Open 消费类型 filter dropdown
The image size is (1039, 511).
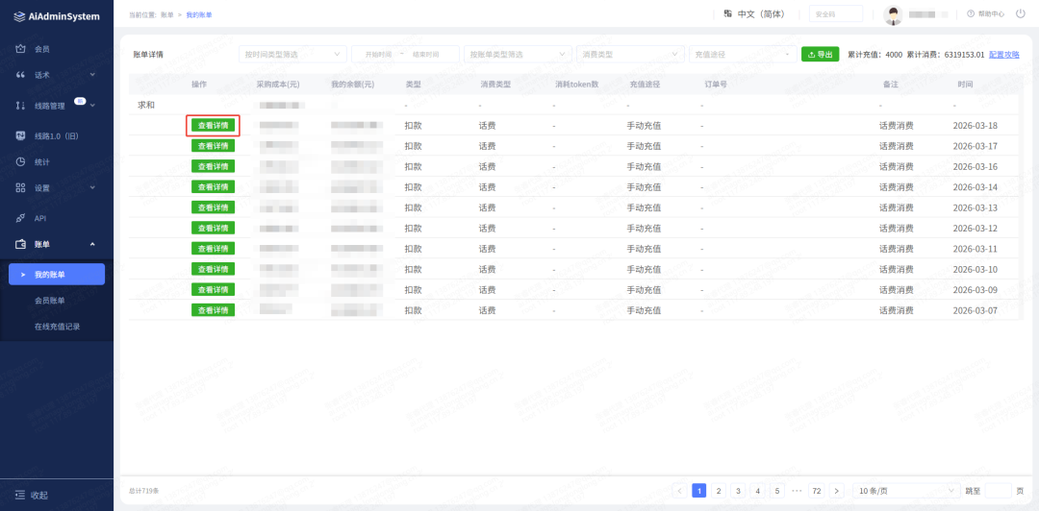click(629, 55)
